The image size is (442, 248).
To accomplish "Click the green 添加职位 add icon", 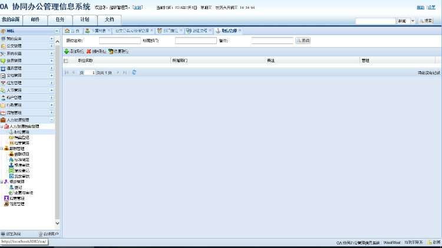I will pyautogui.click(x=67, y=52).
